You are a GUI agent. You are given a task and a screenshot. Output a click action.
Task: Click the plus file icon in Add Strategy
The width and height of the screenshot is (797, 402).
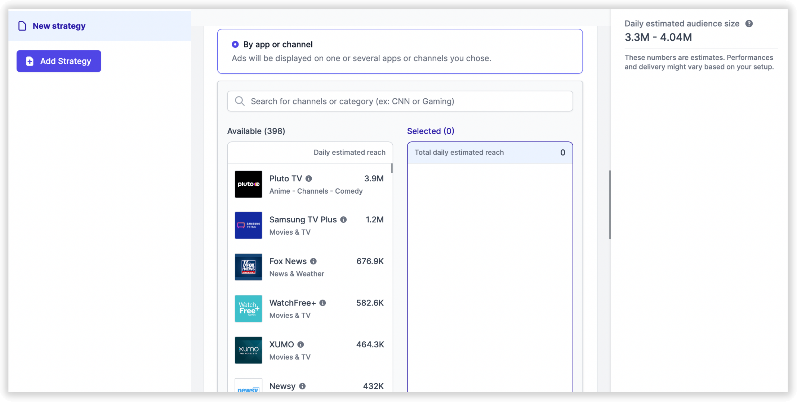click(30, 61)
